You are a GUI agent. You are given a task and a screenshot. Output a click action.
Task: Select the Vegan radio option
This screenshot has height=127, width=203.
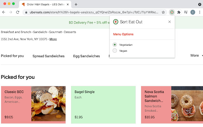pyautogui.click(x=115, y=50)
